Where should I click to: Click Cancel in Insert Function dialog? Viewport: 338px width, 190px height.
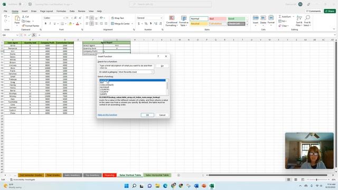162,115
